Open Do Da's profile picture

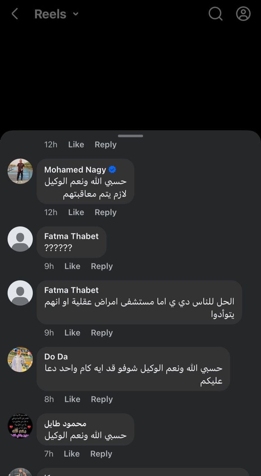point(20,359)
